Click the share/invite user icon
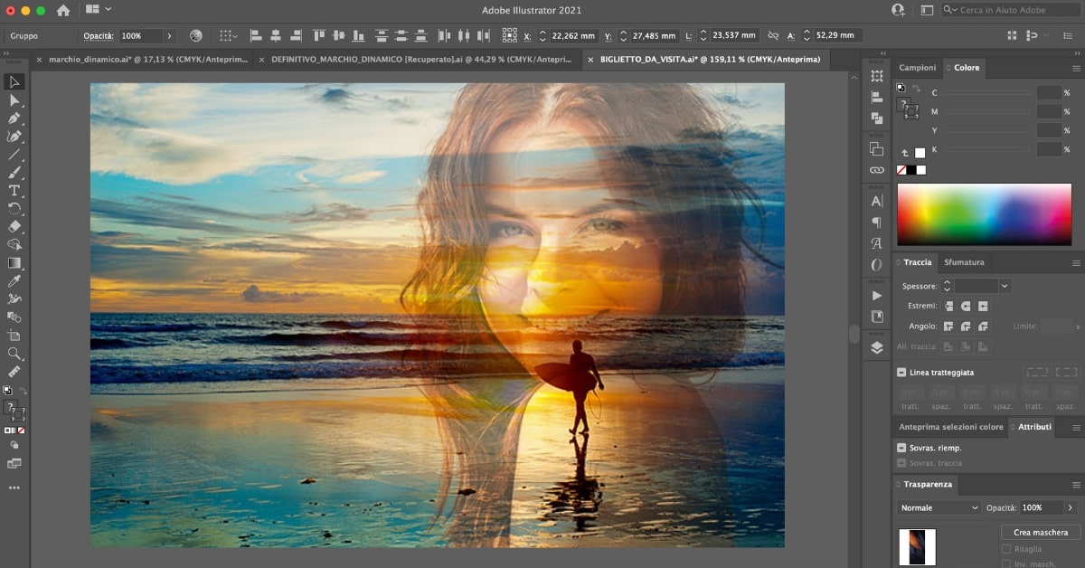This screenshot has height=568, width=1085. [898, 10]
